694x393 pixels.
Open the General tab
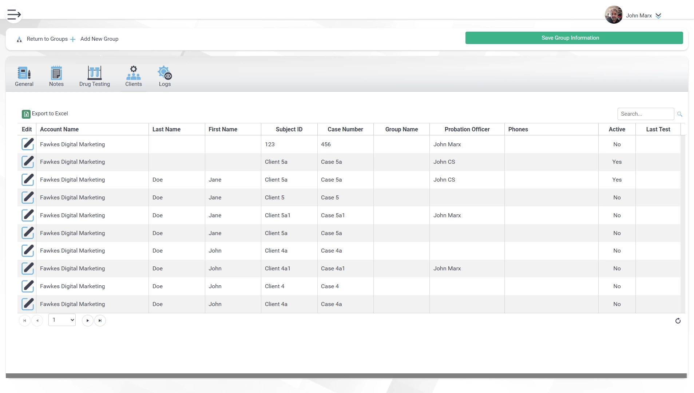(24, 76)
